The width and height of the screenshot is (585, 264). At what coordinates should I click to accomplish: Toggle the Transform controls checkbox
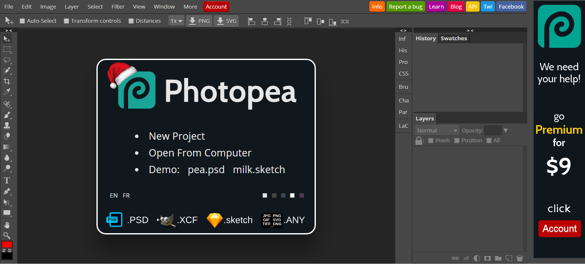click(66, 21)
